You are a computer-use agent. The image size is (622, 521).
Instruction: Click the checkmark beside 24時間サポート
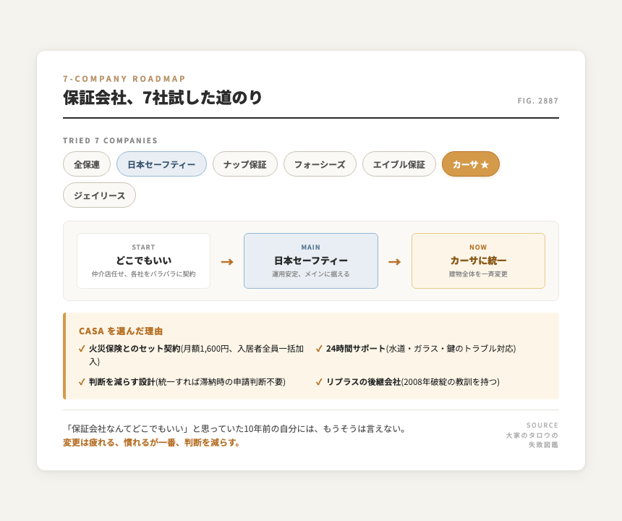click(319, 349)
